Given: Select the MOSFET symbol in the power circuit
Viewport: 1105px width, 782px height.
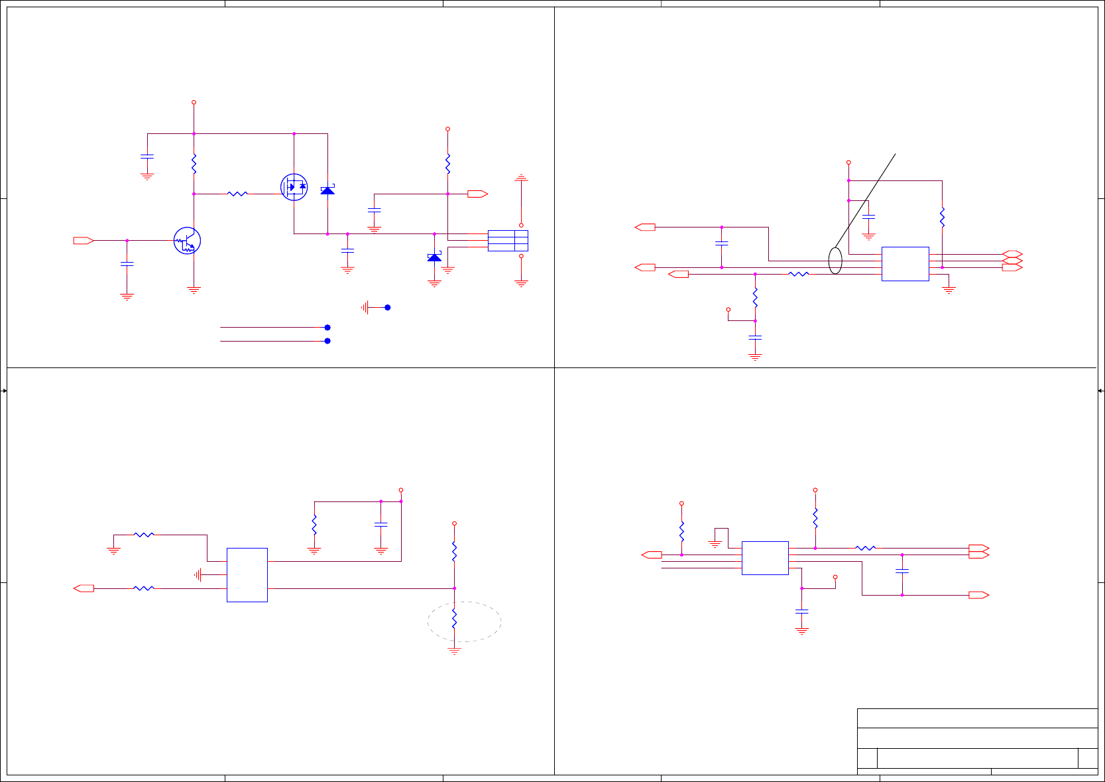Looking at the screenshot, I should (x=294, y=188).
